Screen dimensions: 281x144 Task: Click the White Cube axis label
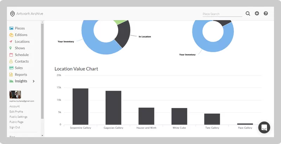coord(179,128)
